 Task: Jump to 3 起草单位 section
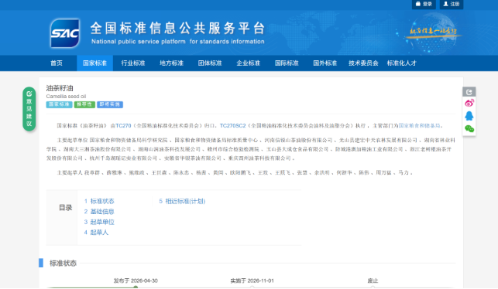[99, 222]
